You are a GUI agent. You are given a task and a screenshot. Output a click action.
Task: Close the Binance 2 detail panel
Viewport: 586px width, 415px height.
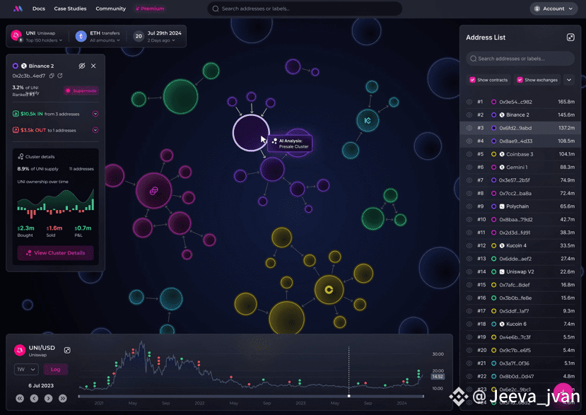pyautogui.click(x=93, y=66)
